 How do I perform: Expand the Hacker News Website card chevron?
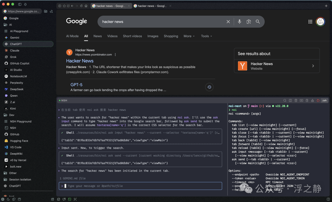(313, 66)
